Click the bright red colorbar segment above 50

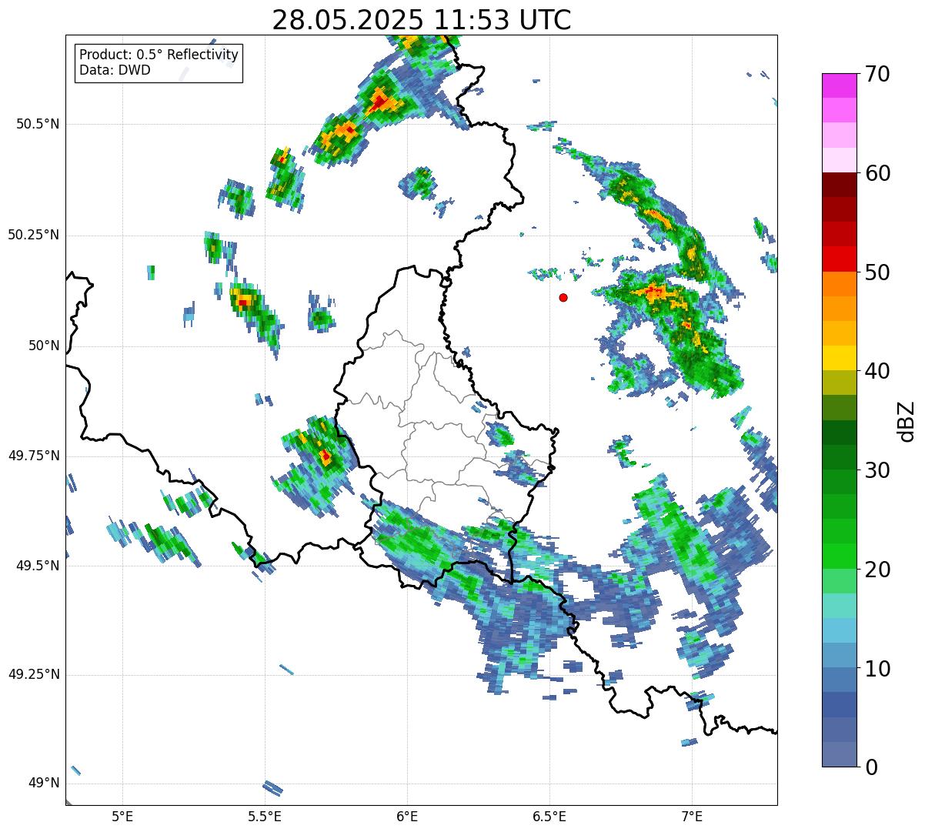tap(840, 259)
